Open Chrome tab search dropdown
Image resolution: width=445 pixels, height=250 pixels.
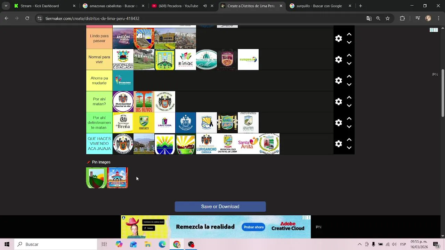coord(6,6)
